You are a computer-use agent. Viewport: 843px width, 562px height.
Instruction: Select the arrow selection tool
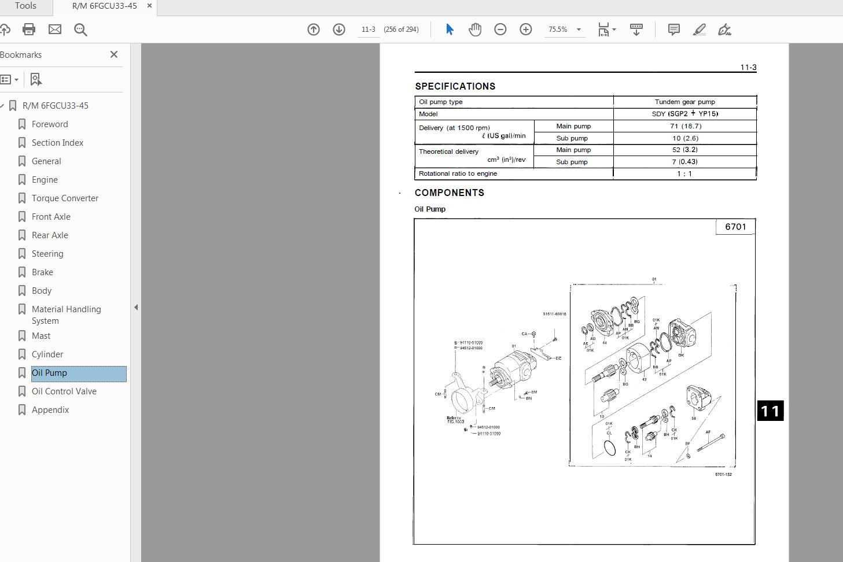coord(449,29)
